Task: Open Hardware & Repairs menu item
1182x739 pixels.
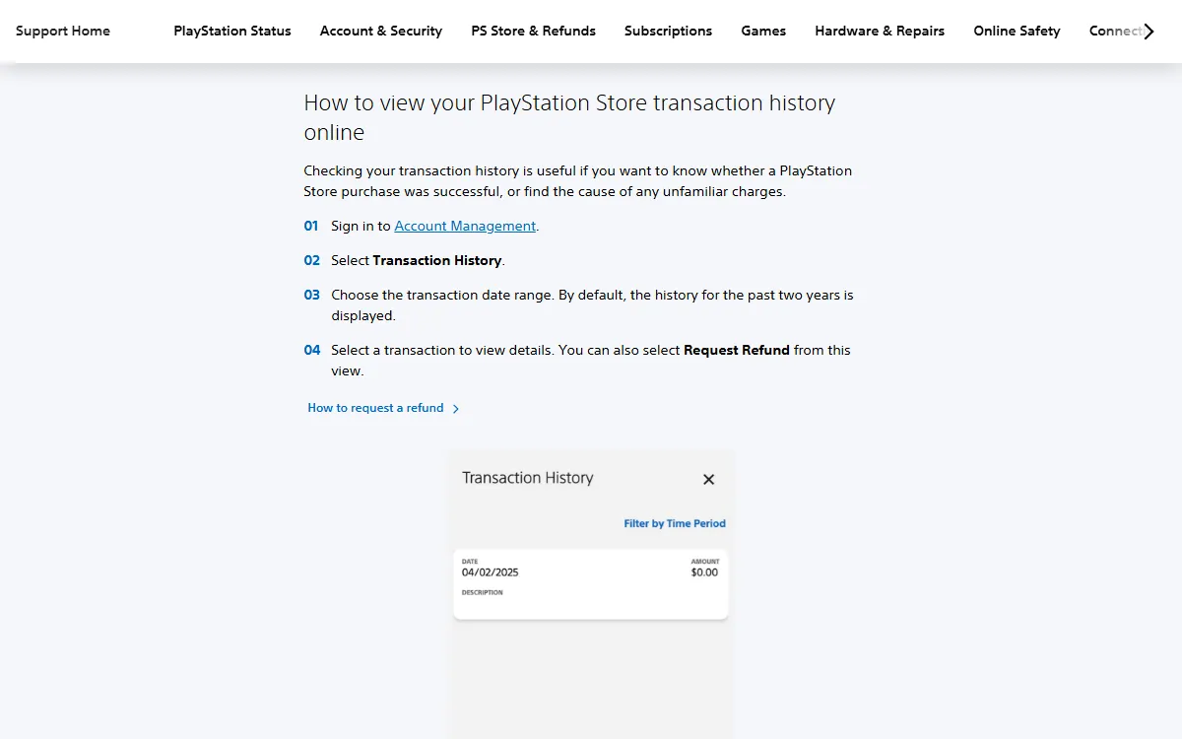Action: [880, 31]
